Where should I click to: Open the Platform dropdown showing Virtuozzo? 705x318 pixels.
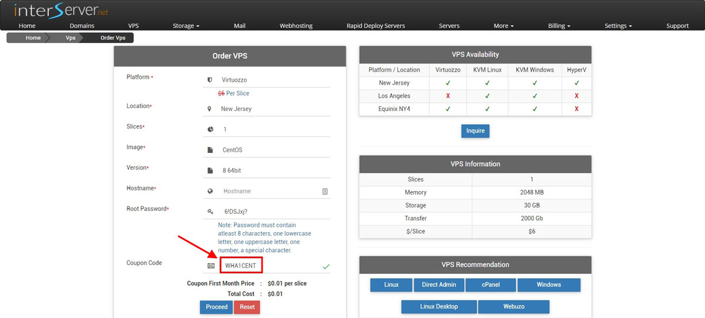coord(274,79)
